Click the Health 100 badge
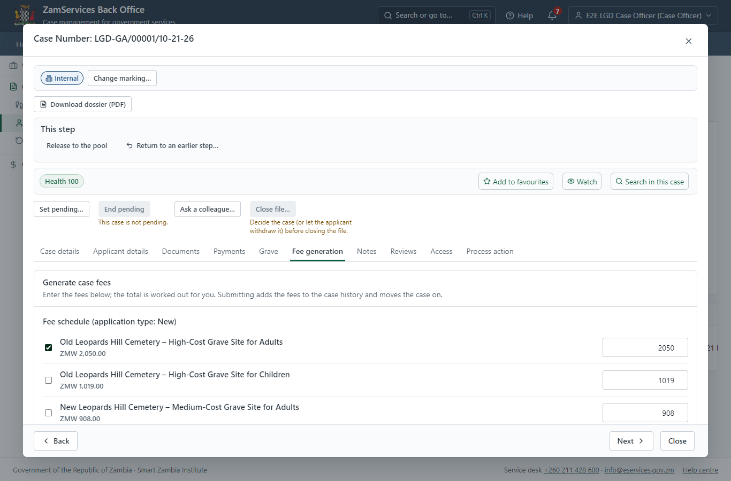 [62, 181]
